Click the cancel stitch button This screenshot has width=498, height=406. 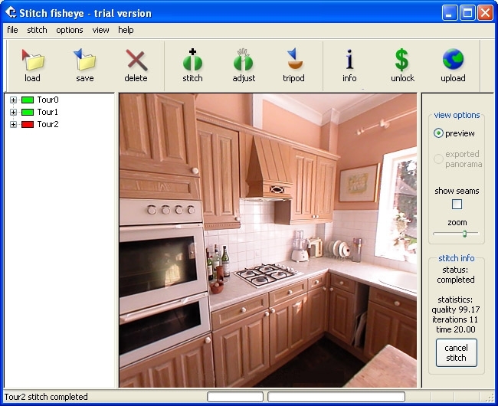tap(457, 352)
